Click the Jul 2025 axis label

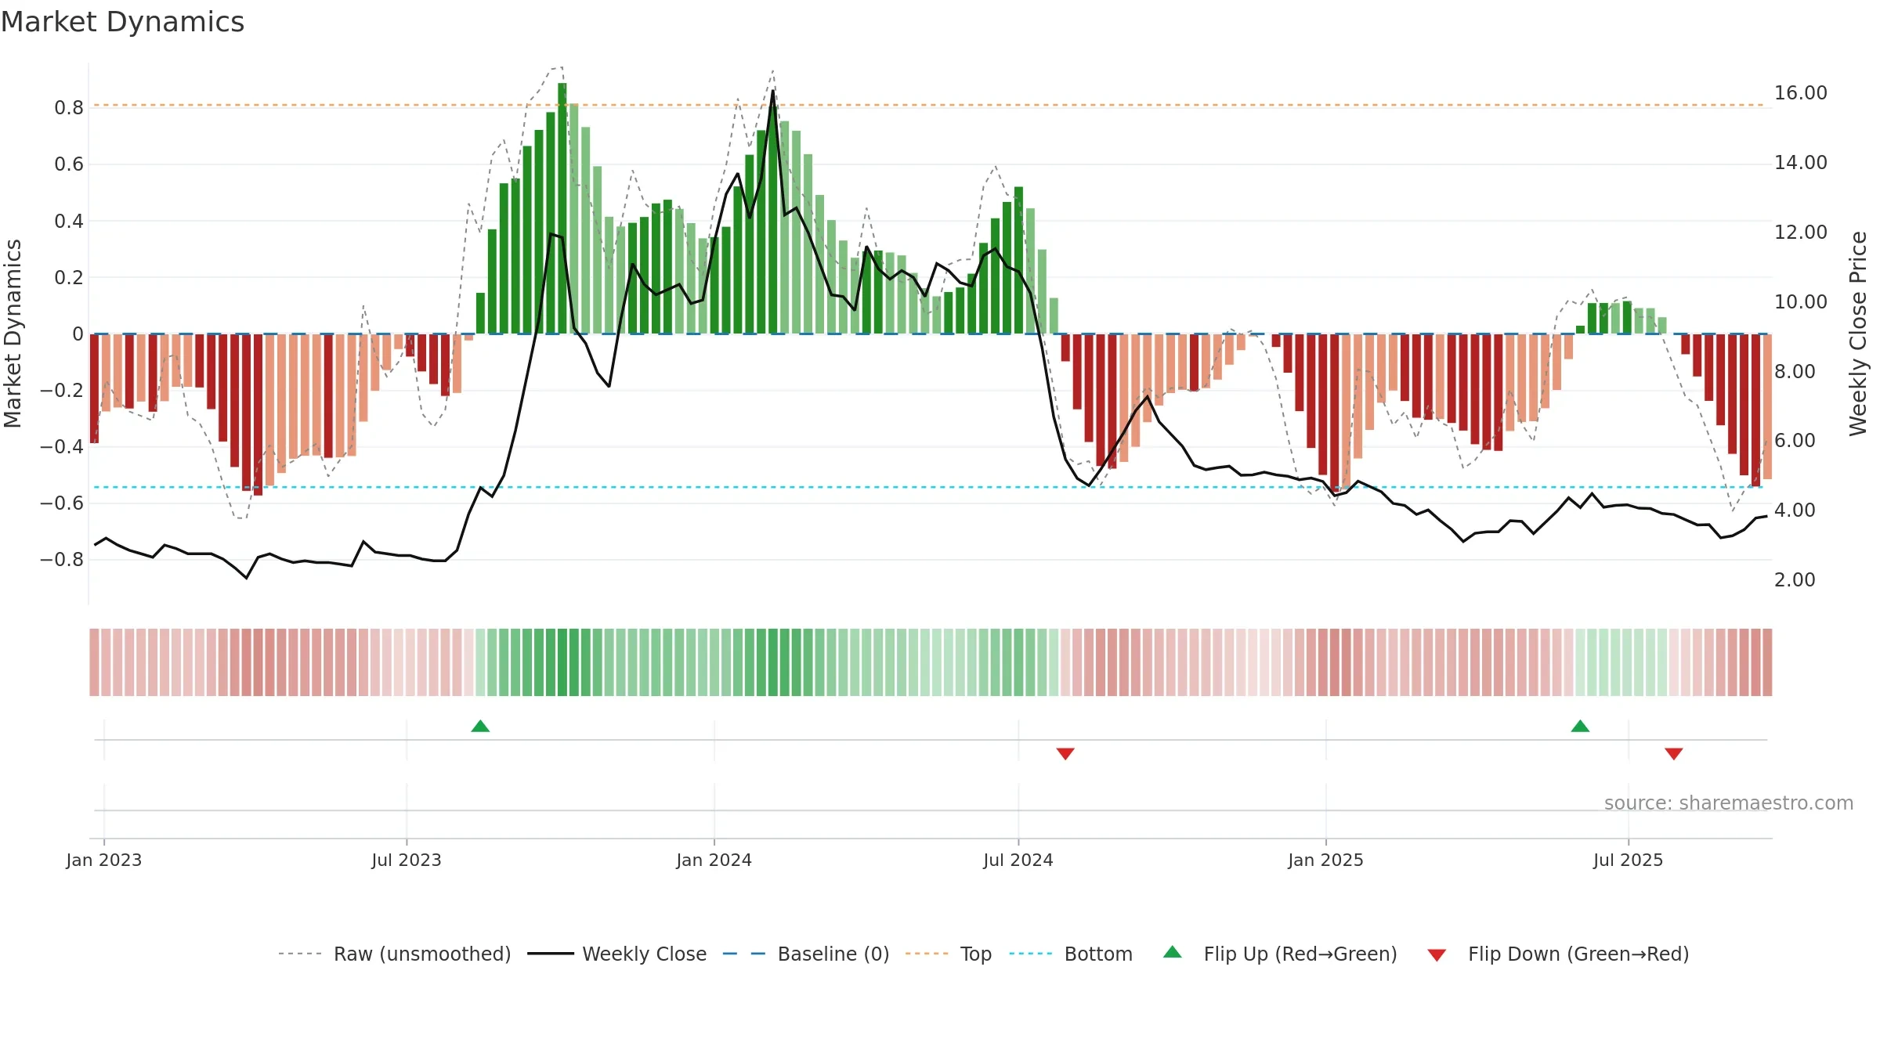click(x=1629, y=860)
